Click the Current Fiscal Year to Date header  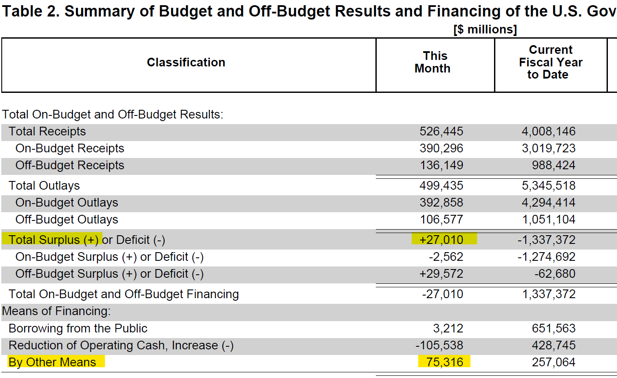[551, 62]
